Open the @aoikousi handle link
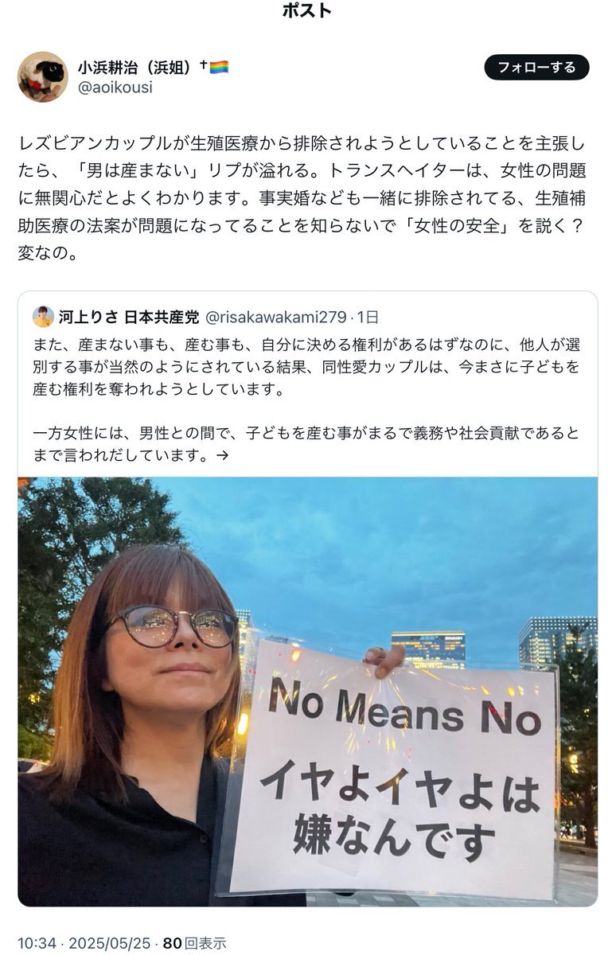Screen dimensions: 608x955 coord(115,88)
